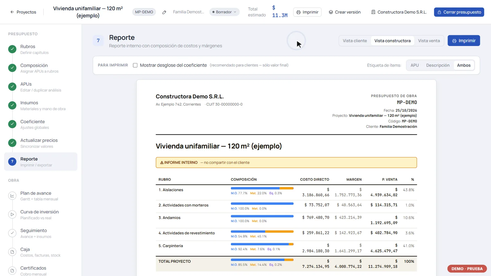This screenshot has width=491, height=276.
Task: Click the step 7 badge beside Reporte
Action: pyautogui.click(x=98, y=40)
